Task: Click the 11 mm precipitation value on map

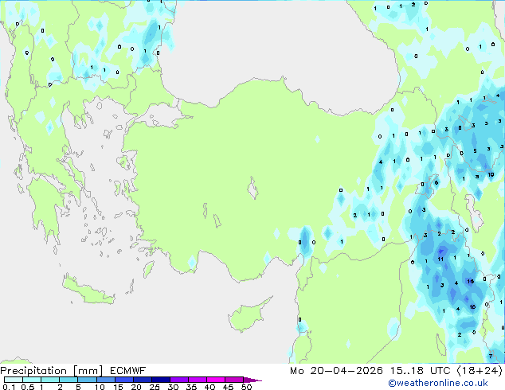Action: pyautogui.click(x=440, y=259)
